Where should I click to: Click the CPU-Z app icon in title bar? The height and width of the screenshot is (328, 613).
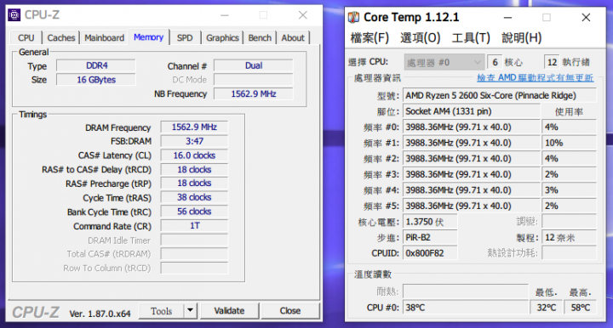coord(14,15)
